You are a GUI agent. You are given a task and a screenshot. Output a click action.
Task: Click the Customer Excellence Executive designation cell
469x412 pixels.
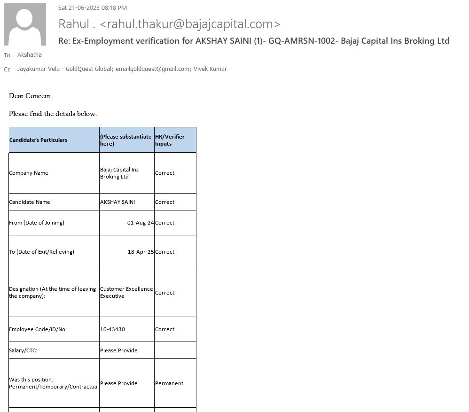click(x=126, y=293)
